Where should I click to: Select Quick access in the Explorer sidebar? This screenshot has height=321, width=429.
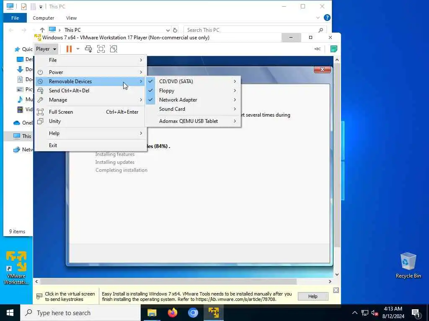(23, 49)
